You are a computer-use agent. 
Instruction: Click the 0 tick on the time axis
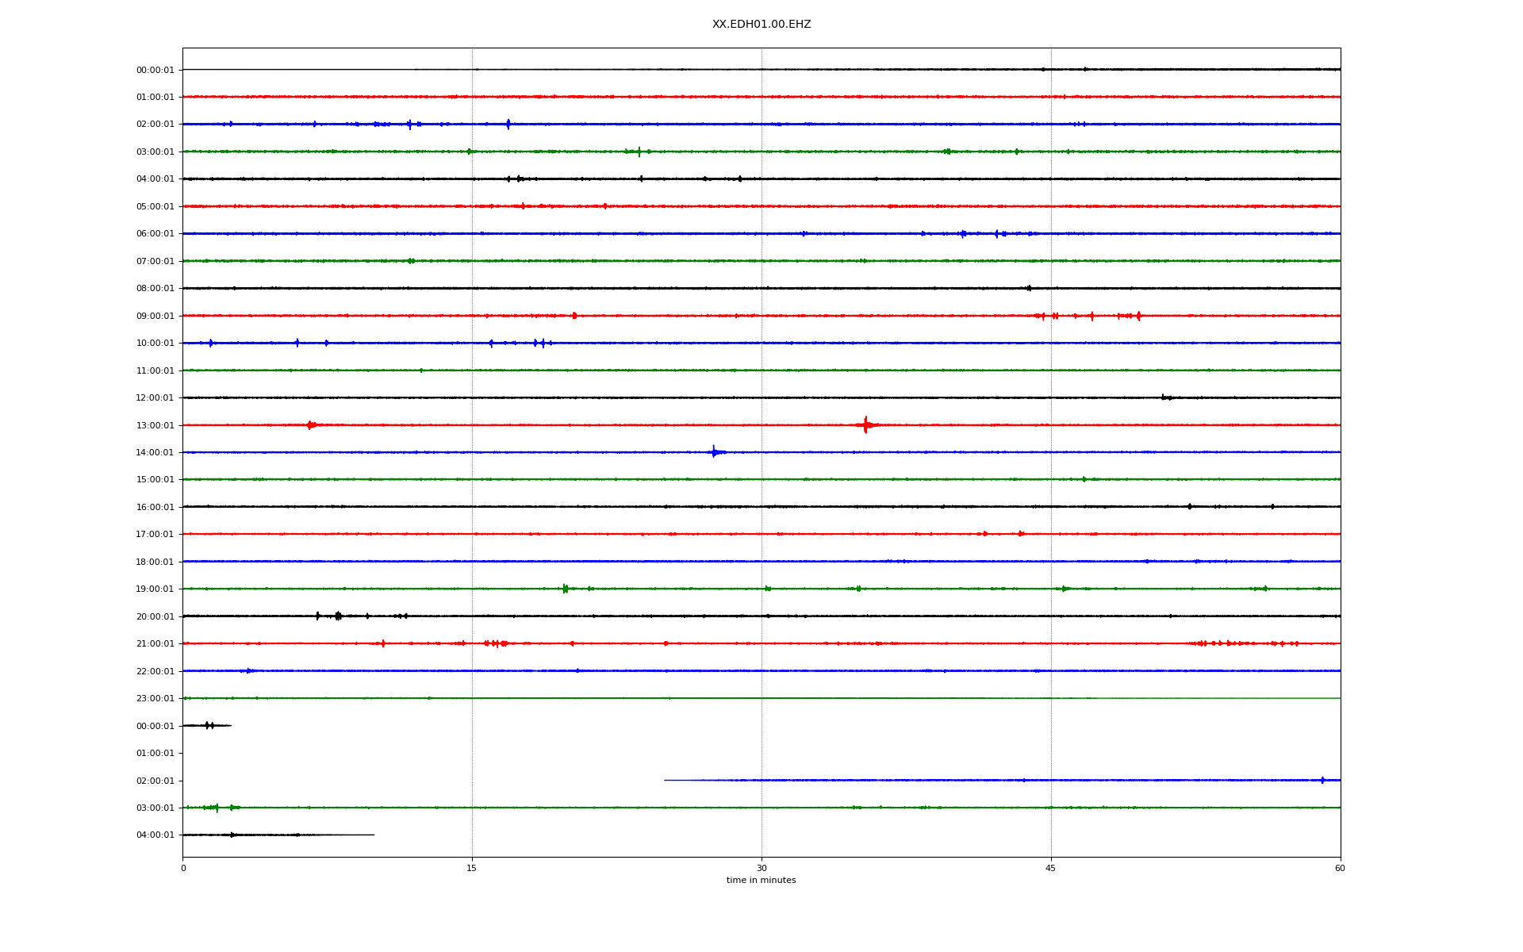(183, 868)
